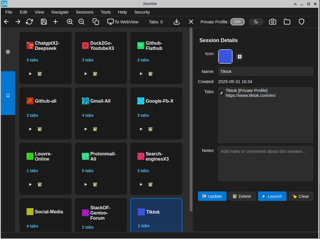Launch Search-enginesX3 session play icon
Screen dimensions: 320x239
[x=141, y=185]
